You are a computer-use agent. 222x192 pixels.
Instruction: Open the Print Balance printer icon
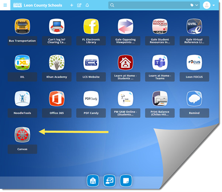click(x=160, y=99)
